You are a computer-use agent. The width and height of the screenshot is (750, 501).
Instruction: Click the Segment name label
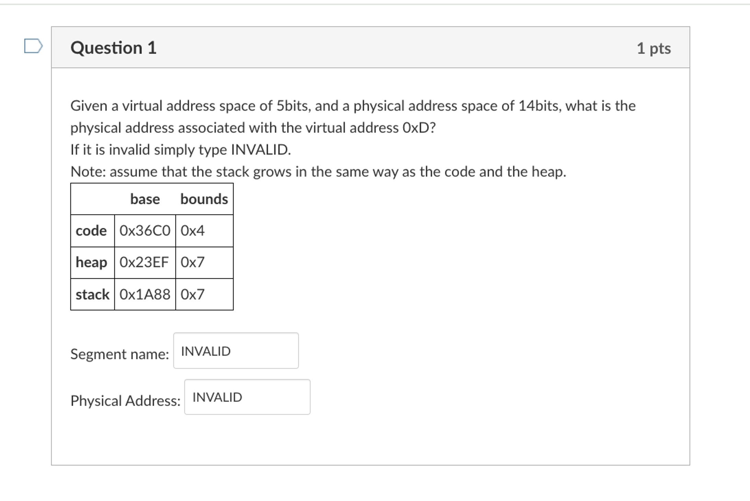[120, 354]
